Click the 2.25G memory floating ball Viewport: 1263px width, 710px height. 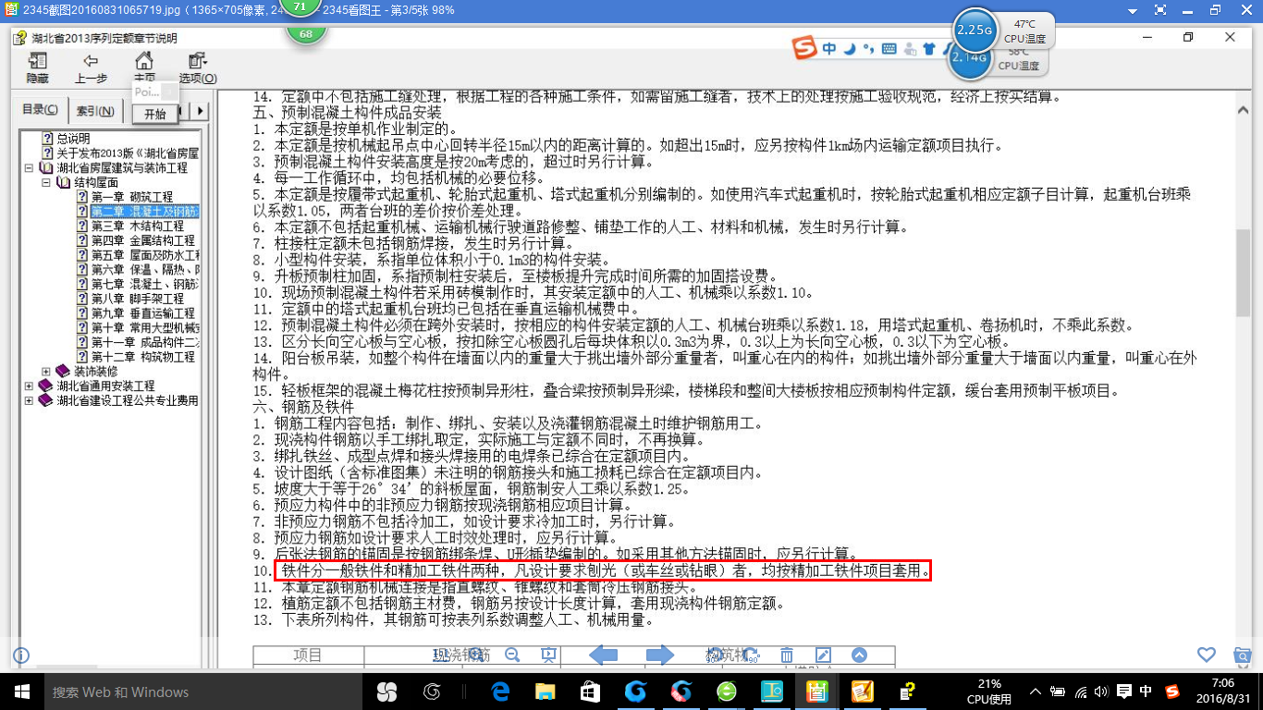[x=975, y=30]
